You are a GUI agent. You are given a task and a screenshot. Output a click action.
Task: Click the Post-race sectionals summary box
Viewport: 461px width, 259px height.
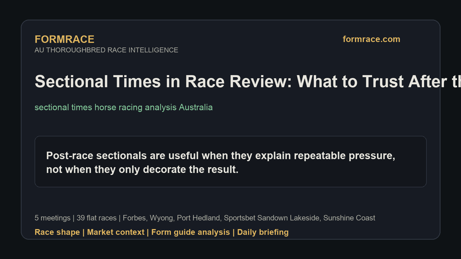(x=231, y=161)
